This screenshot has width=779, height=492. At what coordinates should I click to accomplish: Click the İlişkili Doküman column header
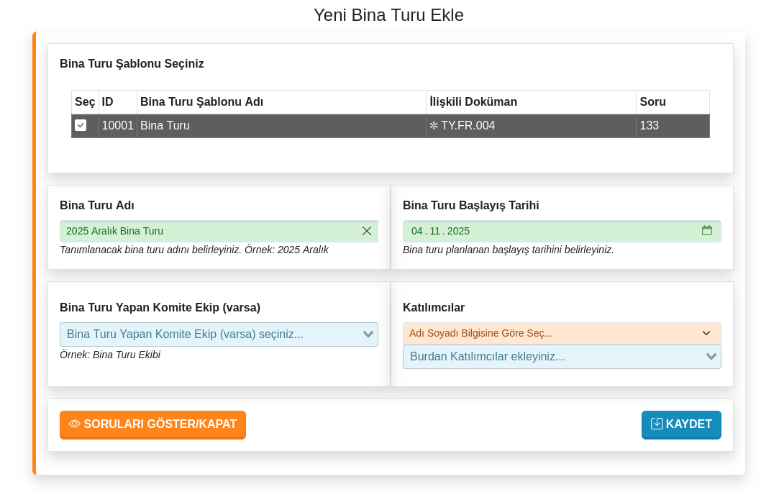click(473, 102)
